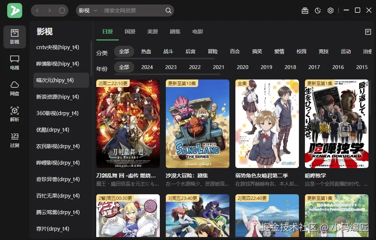Image resolution: width=376 pixels, height=240 pixels.
Task: Select 全部 in the 分类 row
Action: tap(124, 51)
